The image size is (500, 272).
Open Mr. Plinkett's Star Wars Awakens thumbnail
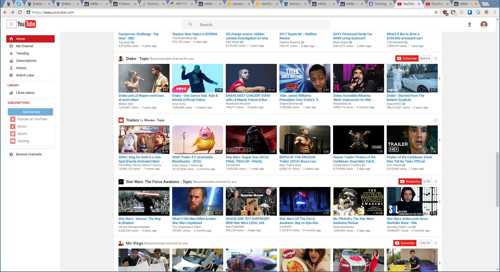pyautogui.click(x=359, y=201)
